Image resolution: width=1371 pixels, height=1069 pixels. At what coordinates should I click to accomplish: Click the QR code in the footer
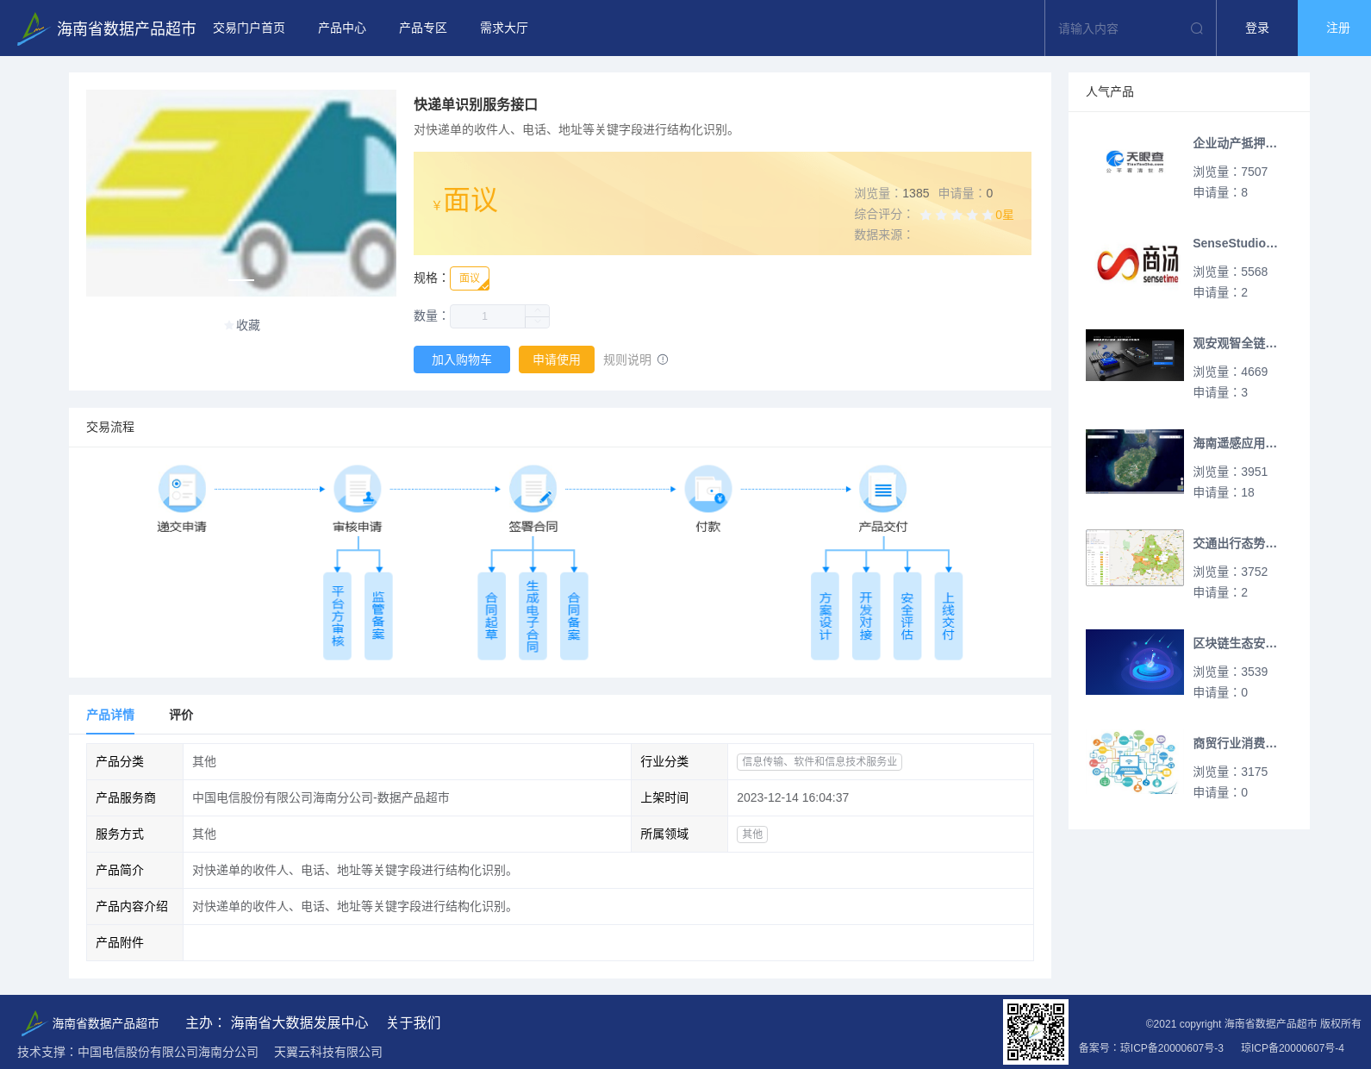coord(1036,1032)
